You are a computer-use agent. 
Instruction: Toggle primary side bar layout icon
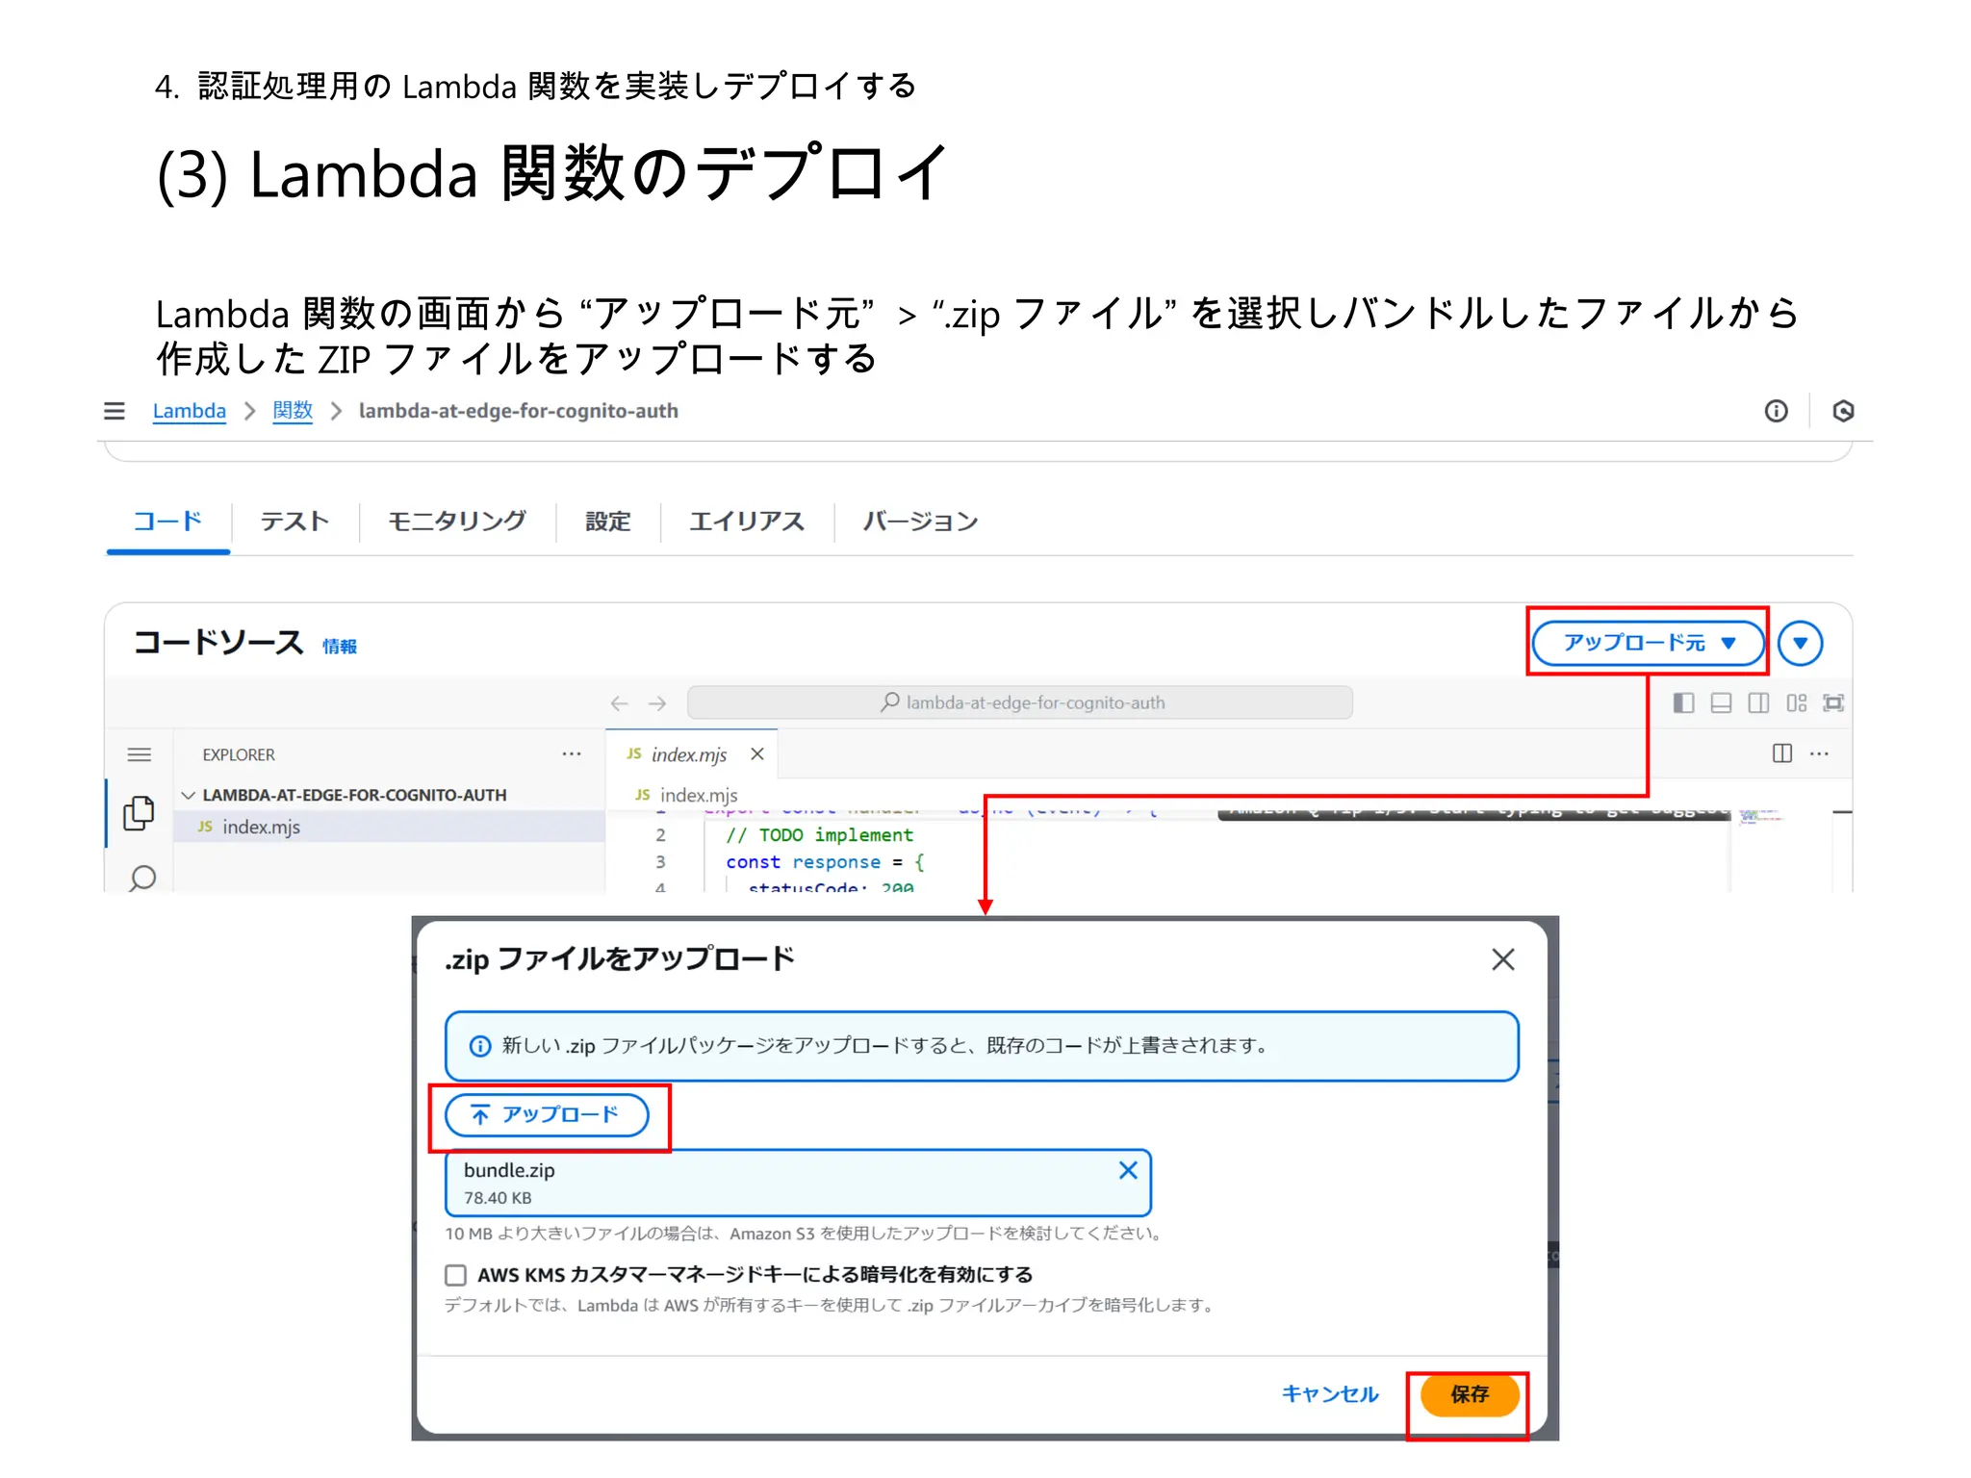(1683, 703)
